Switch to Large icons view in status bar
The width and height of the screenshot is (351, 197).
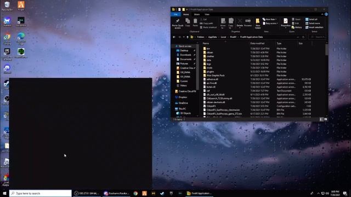coord(325,119)
